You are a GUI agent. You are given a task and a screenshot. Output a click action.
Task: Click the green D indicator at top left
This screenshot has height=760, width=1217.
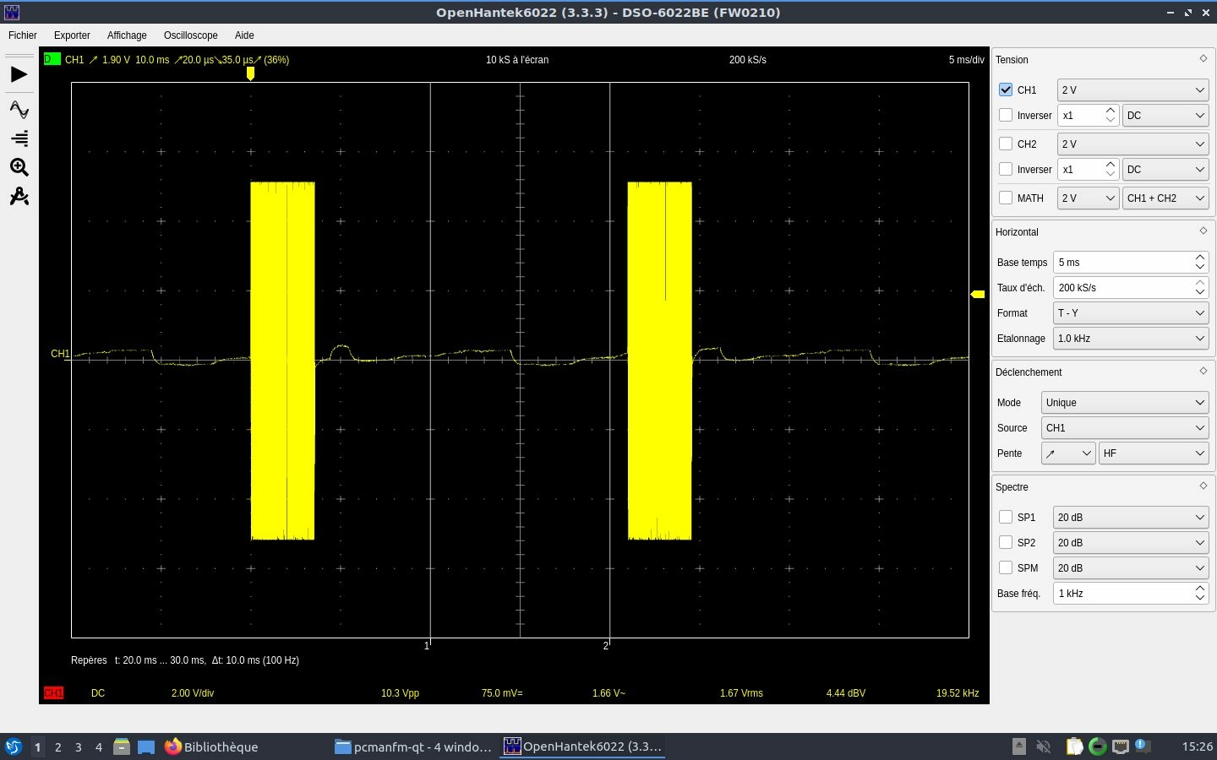click(x=52, y=59)
